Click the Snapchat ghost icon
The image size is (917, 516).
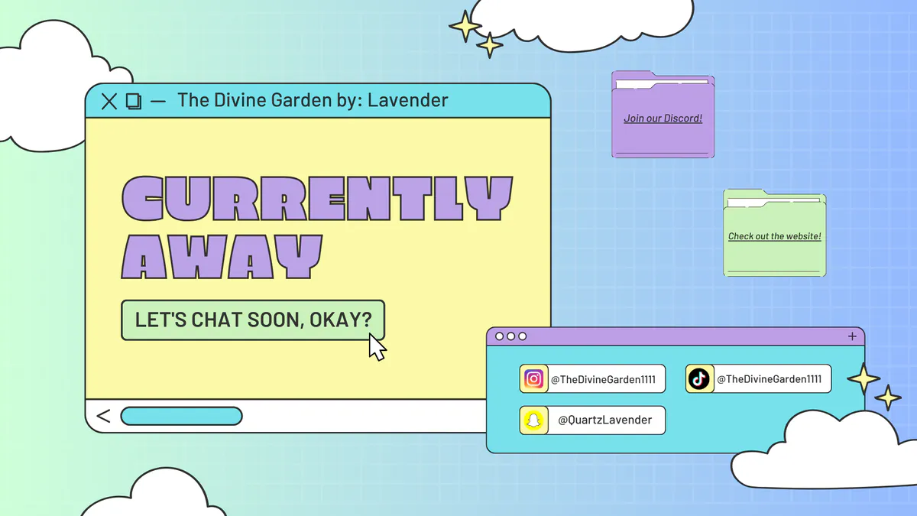click(x=534, y=420)
